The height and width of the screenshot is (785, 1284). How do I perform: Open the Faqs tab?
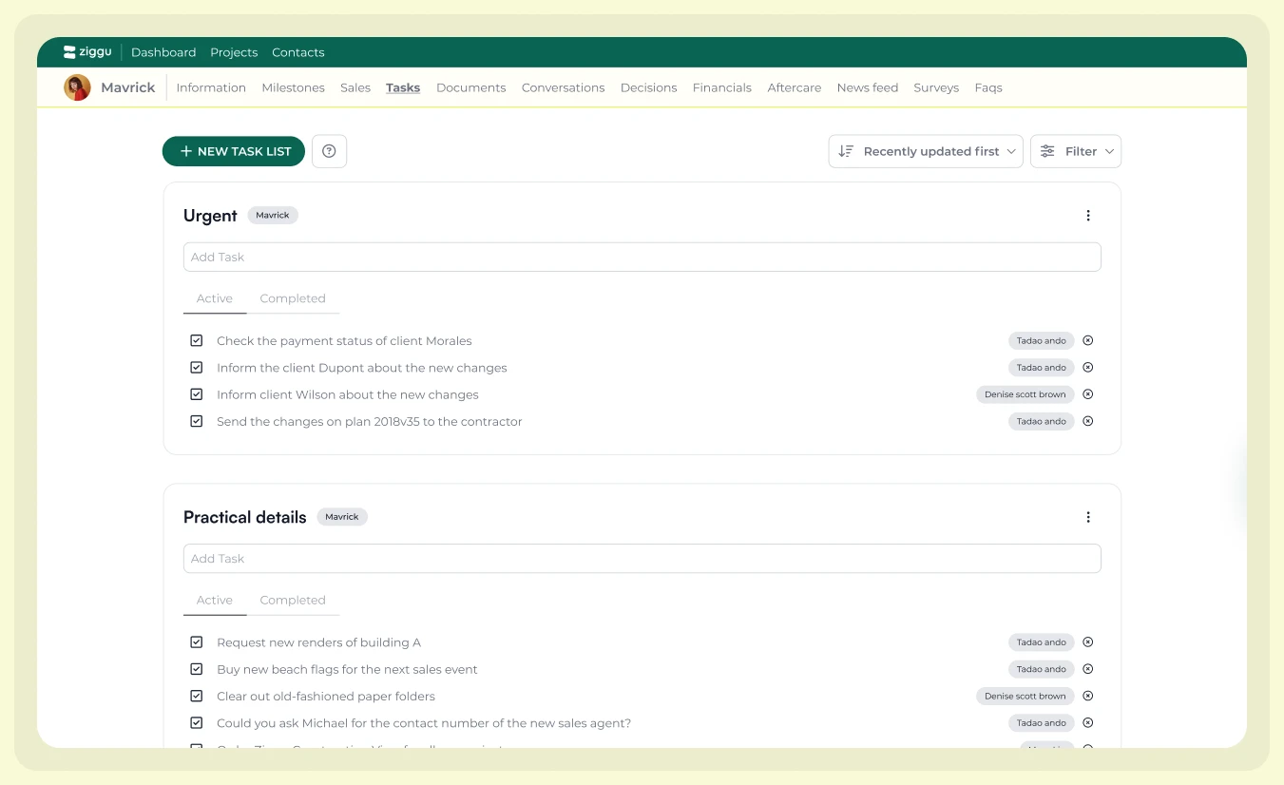pos(988,87)
